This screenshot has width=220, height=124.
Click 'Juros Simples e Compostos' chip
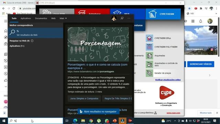(84, 99)
